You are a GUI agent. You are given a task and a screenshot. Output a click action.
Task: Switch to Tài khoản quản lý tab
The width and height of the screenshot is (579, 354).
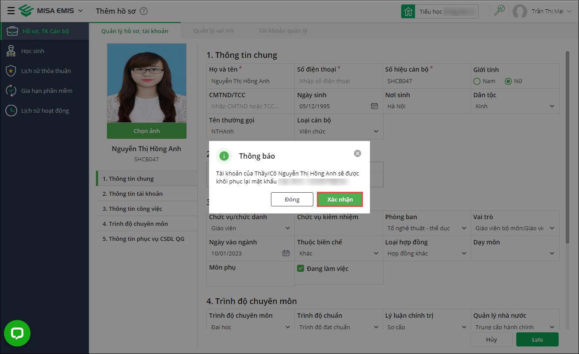pyautogui.click(x=283, y=31)
